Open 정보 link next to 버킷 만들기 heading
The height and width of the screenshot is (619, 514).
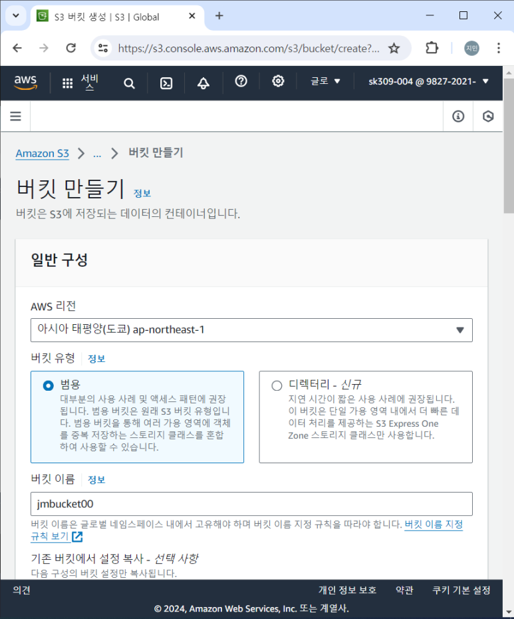point(142,193)
